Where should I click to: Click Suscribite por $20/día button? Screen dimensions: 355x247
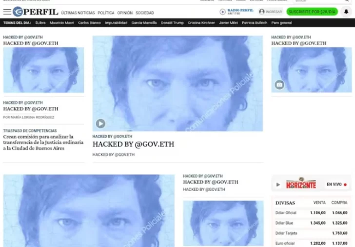point(312,12)
